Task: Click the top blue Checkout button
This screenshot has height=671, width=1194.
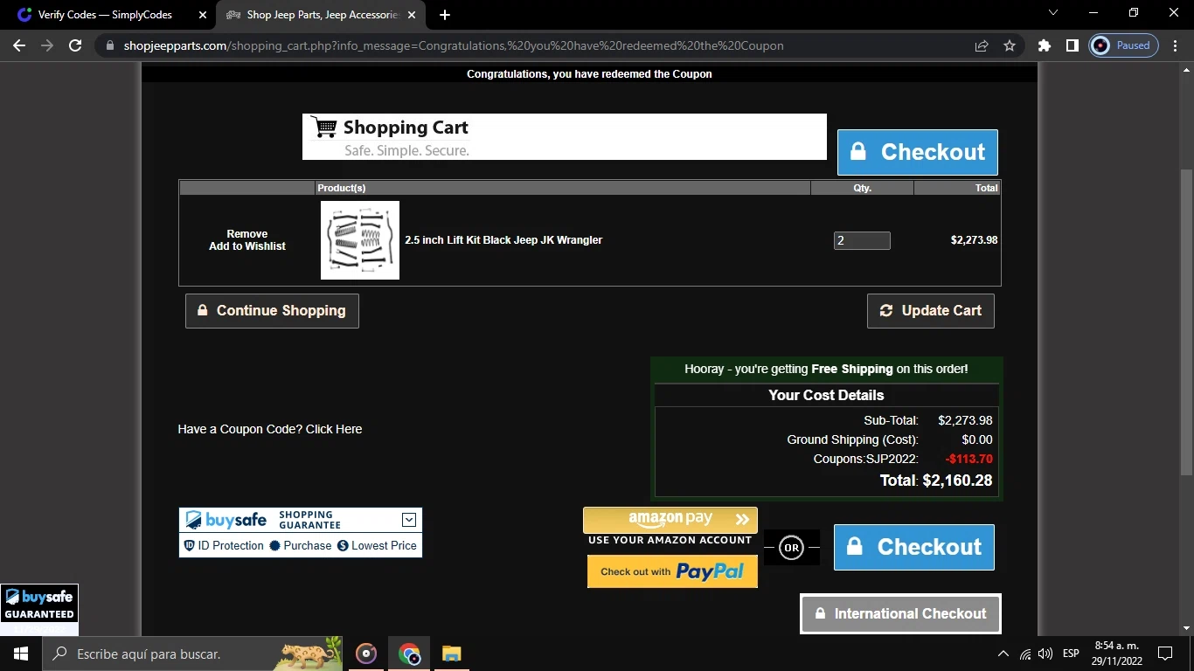Action: coord(917,152)
